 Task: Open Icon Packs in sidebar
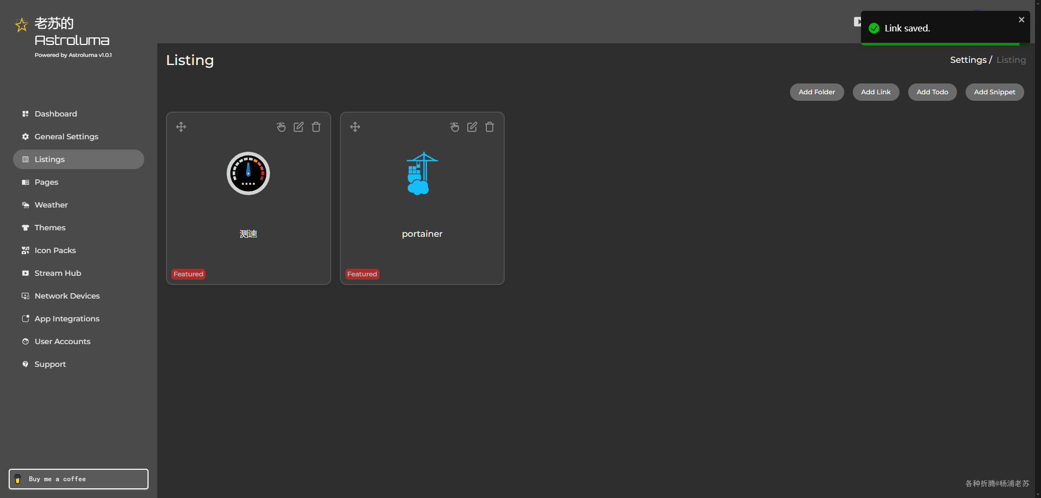click(x=79, y=250)
